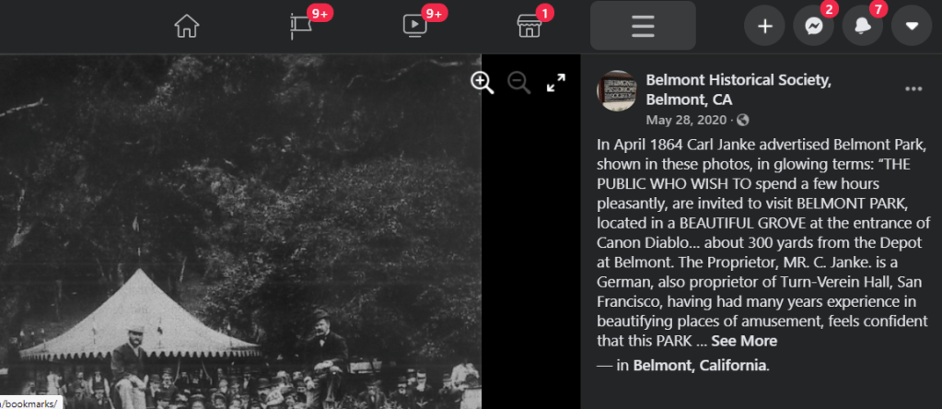Expand the Account dropdown arrow
The image size is (942, 409).
pyautogui.click(x=912, y=26)
